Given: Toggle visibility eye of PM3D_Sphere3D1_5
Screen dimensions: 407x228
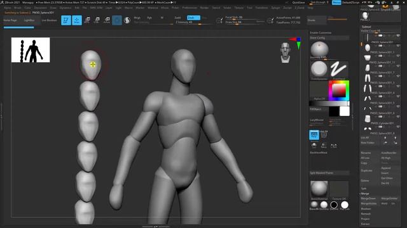Looking at the screenshot, I should tap(398, 96).
